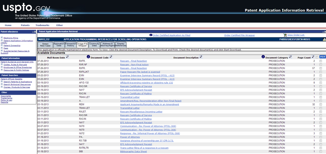The width and height of the screenshot is (326, 154).
Task: Open the Continuity Data tab
Action: point(94,45)
